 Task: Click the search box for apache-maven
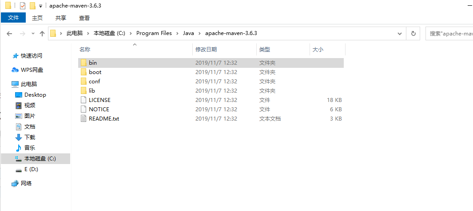(449, 33)
